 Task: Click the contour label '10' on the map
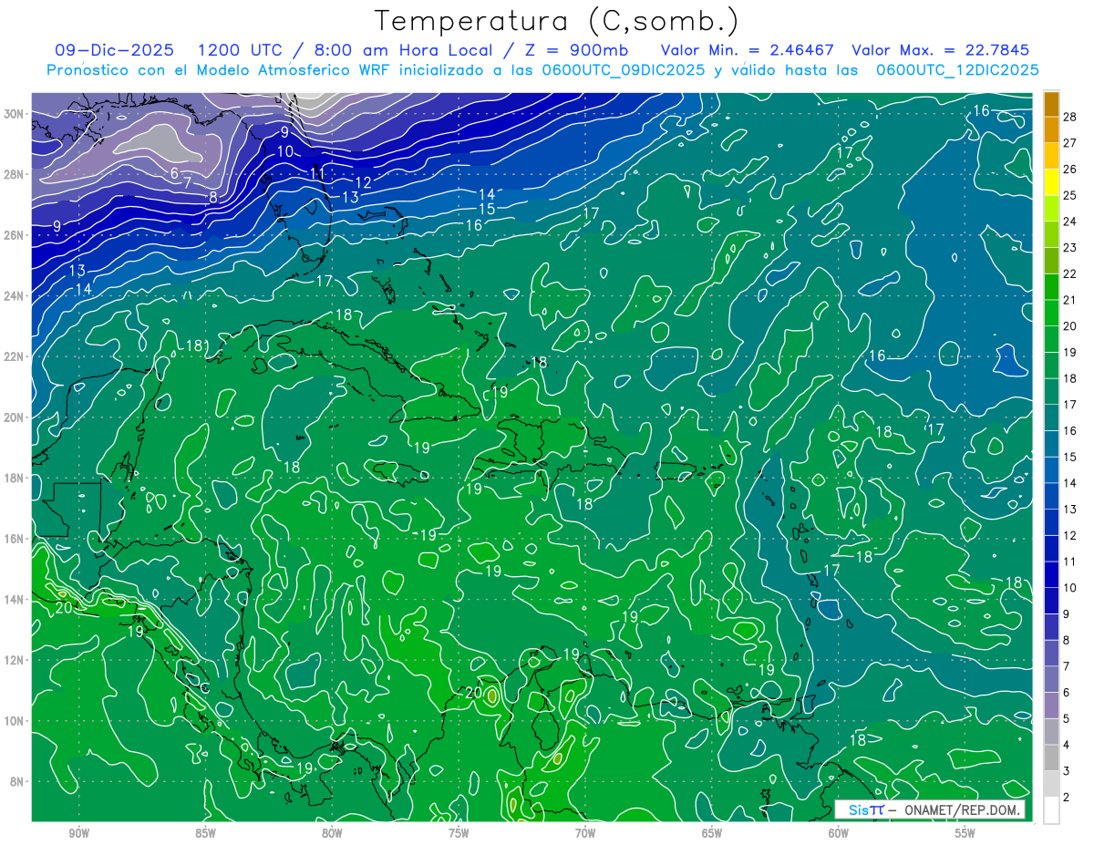[286, 151]
